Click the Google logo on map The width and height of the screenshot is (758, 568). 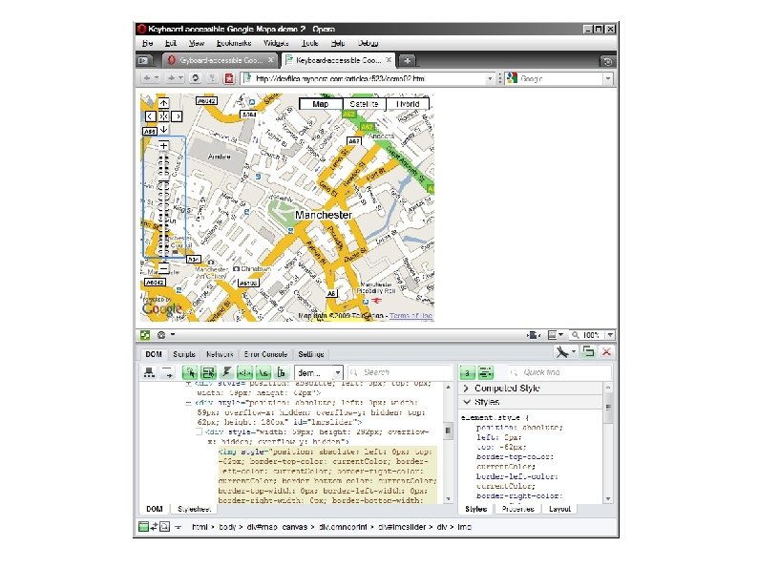click(x=162, y=309)
